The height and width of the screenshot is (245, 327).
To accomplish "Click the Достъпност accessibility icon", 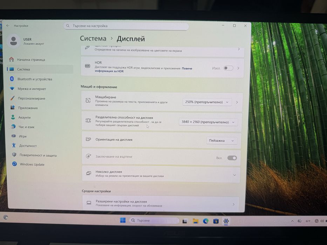I will tap(14, 145).
